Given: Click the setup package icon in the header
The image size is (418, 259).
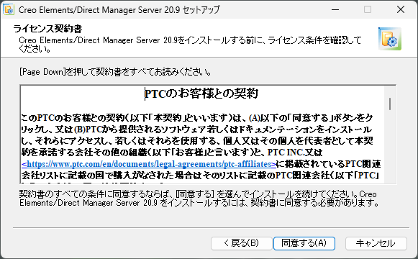Looking at the screenshot, I should 389,39.
